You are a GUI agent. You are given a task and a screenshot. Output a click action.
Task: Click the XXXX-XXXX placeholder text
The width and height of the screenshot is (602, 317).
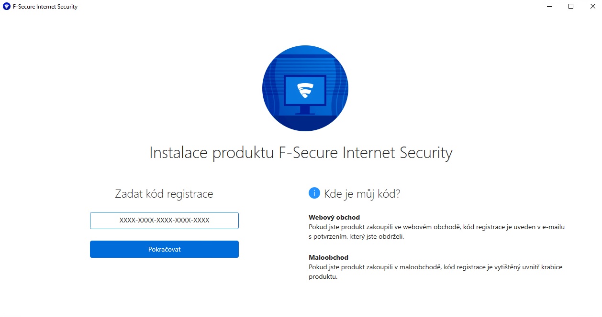pos(164,221)
